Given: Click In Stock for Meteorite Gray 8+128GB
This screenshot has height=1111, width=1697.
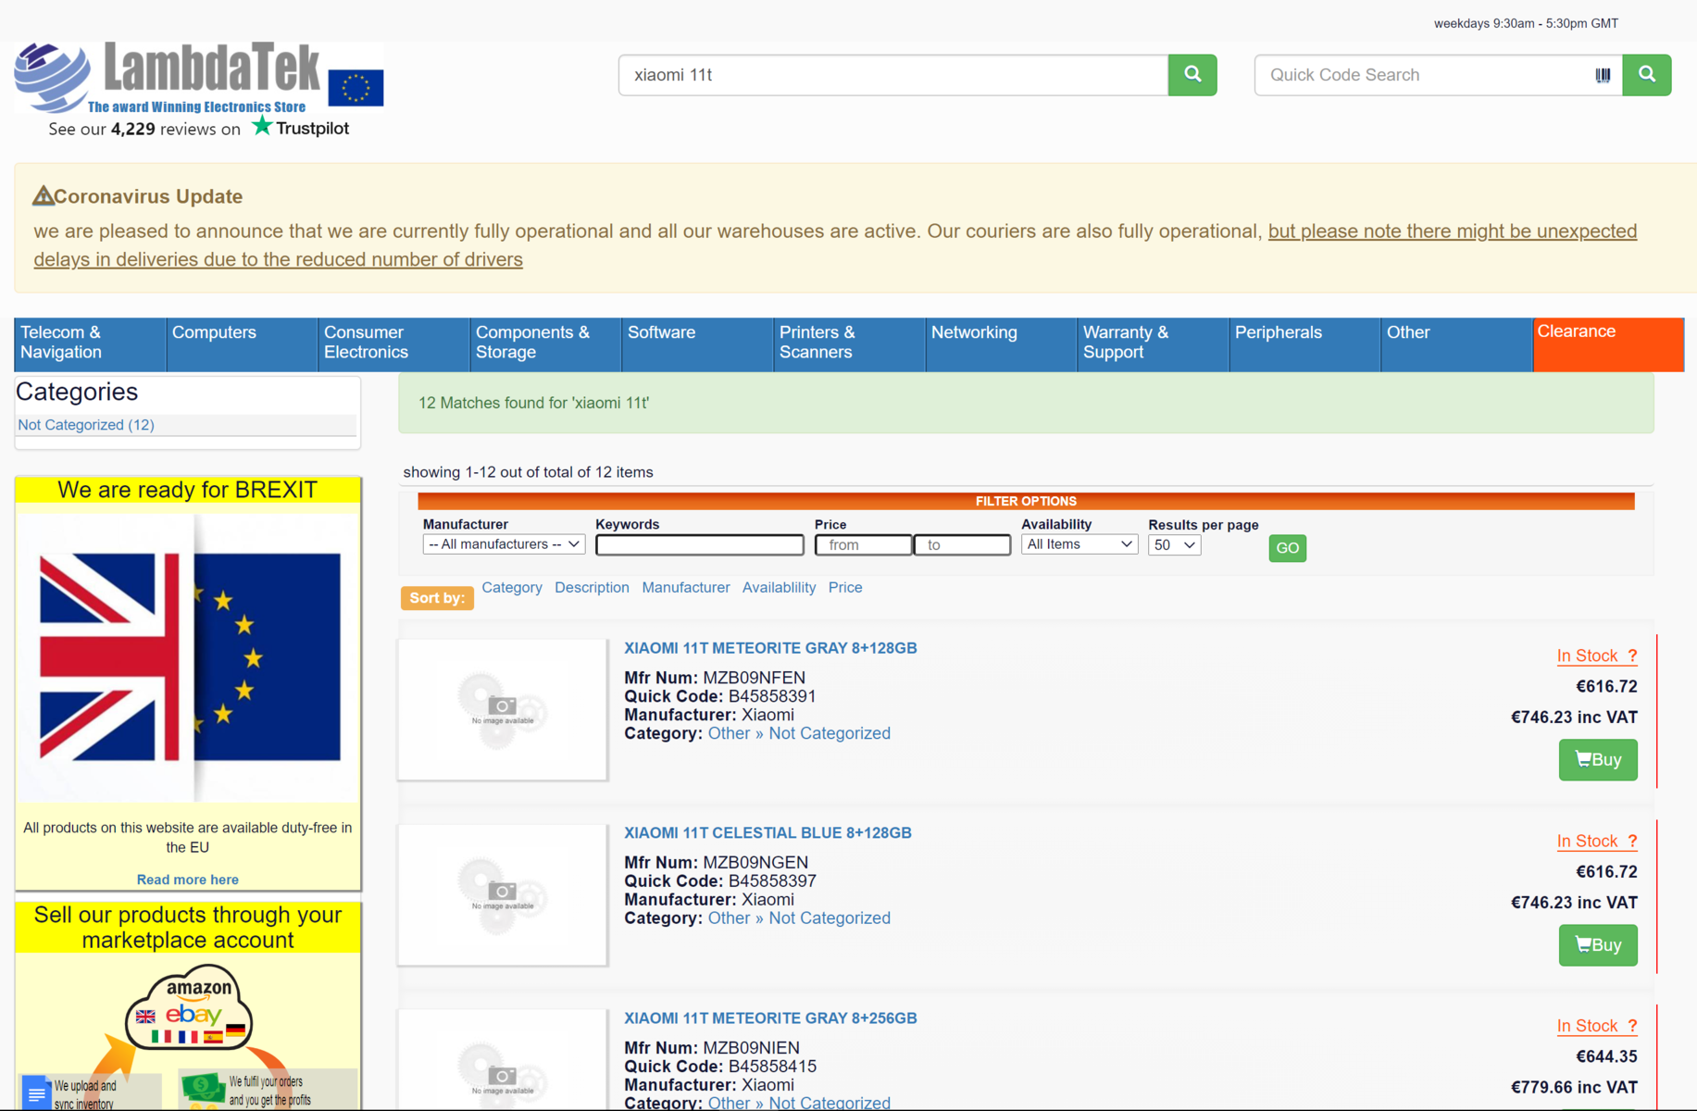Looking at the screenshot, I should [x=1587, y=655].
